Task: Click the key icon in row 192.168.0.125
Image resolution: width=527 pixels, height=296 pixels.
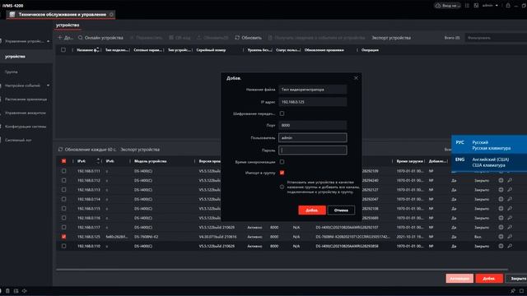Action: click(x=510, y=237)
